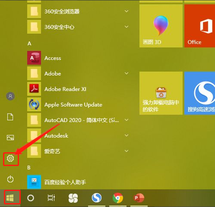Screen dimensions: 215x207
Task: Expand the Adobe folder chevron
Action: pyautogui.click(x=126, y=73)
